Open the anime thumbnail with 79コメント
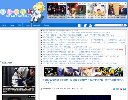128x100 pixels. click(77, 11)
